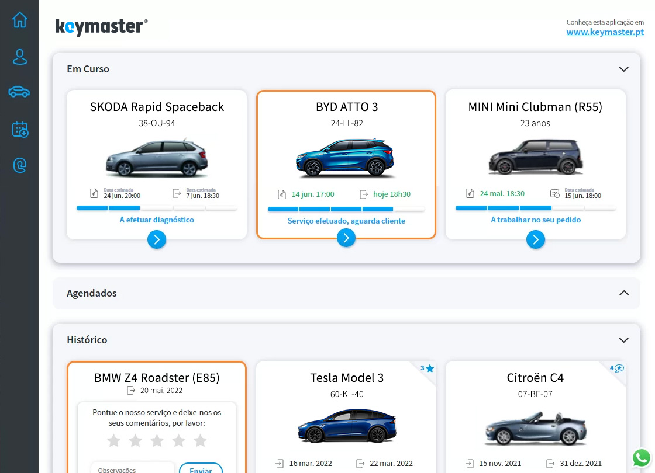This screenshot has width=655, height=473.
Task: Click the plate number 38-OU-94
Action: tap(157, 123)
